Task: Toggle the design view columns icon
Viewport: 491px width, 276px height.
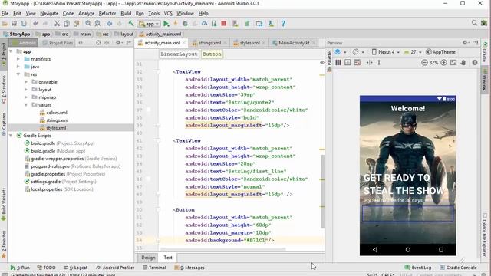Action: [338, 63]
